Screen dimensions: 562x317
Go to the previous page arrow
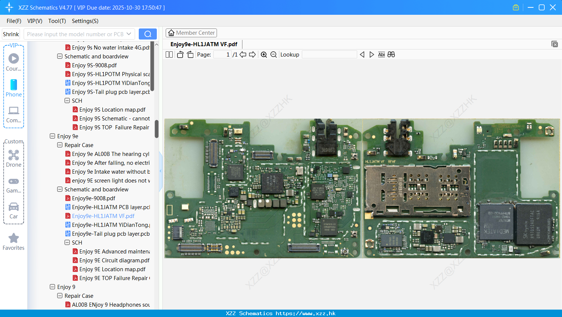[x=243, y=54]
